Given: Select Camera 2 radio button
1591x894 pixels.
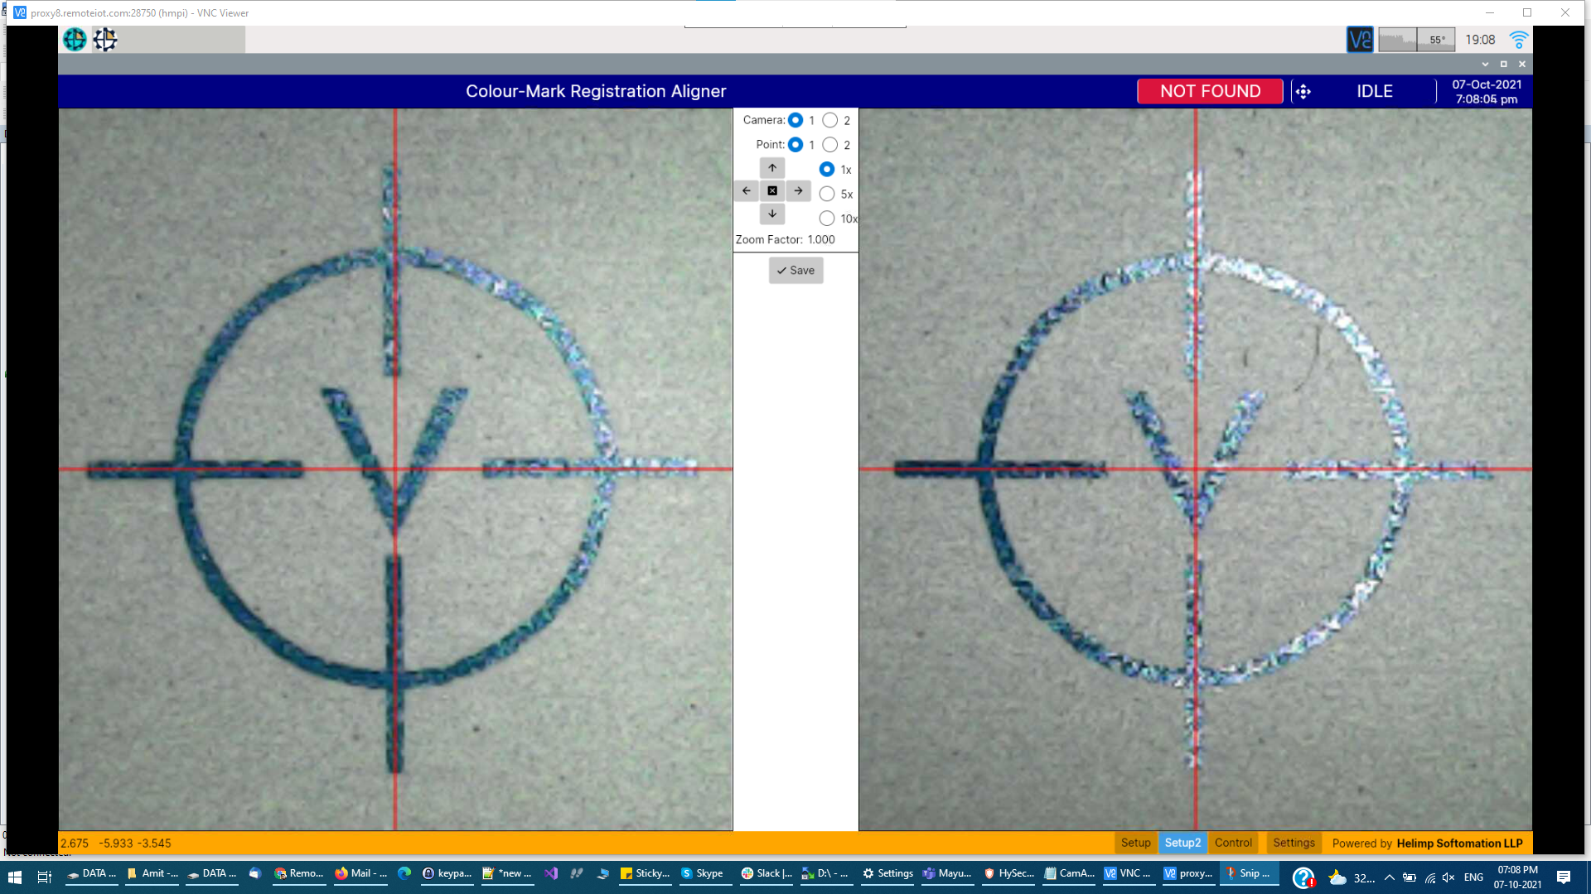Looking at the screenshot, I should click(830, 120).
